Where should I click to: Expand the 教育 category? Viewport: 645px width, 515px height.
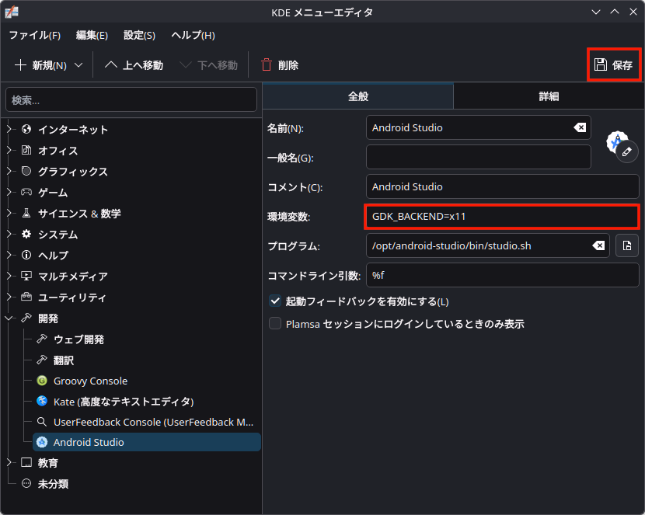tap(9, 462)
